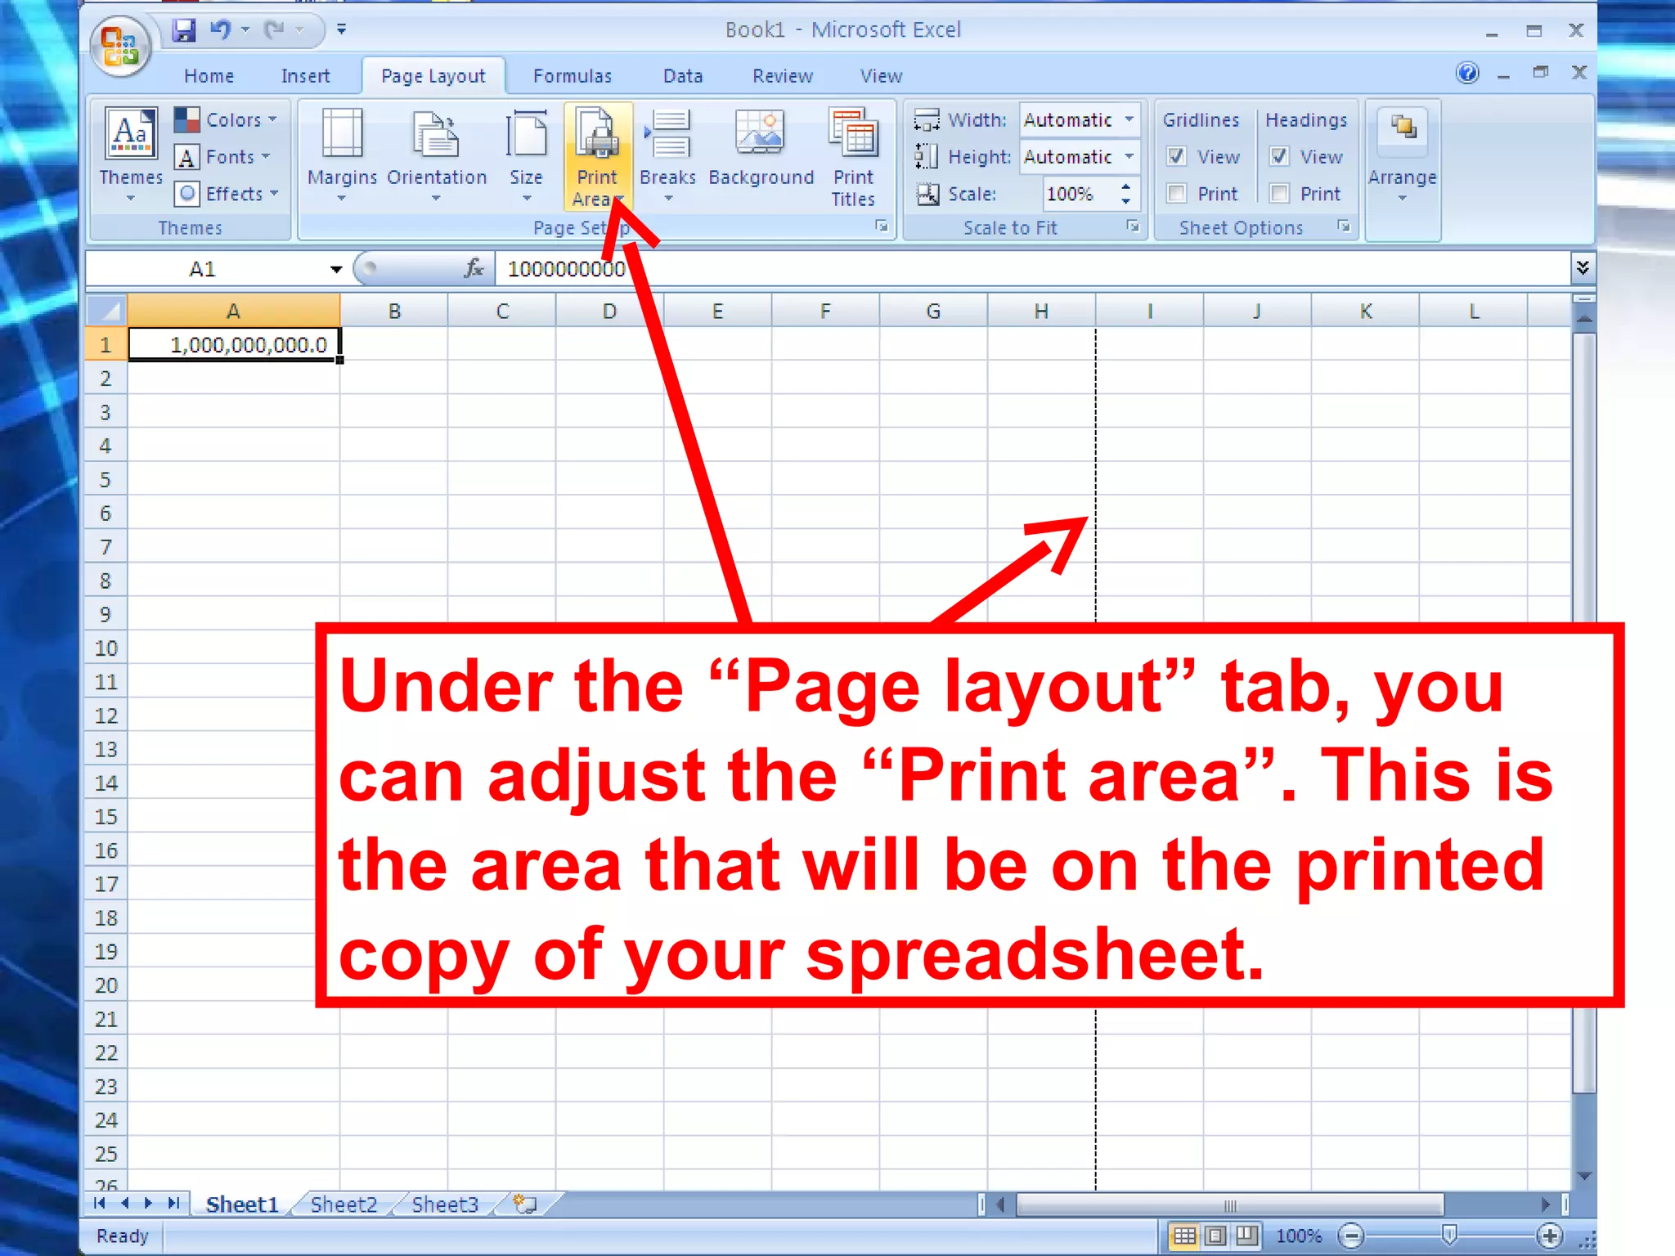The height and width of the screenshot is (1256, 1675).
Task: Switch to Page Layout view in status bar
Action: tap(1215, 1236)
